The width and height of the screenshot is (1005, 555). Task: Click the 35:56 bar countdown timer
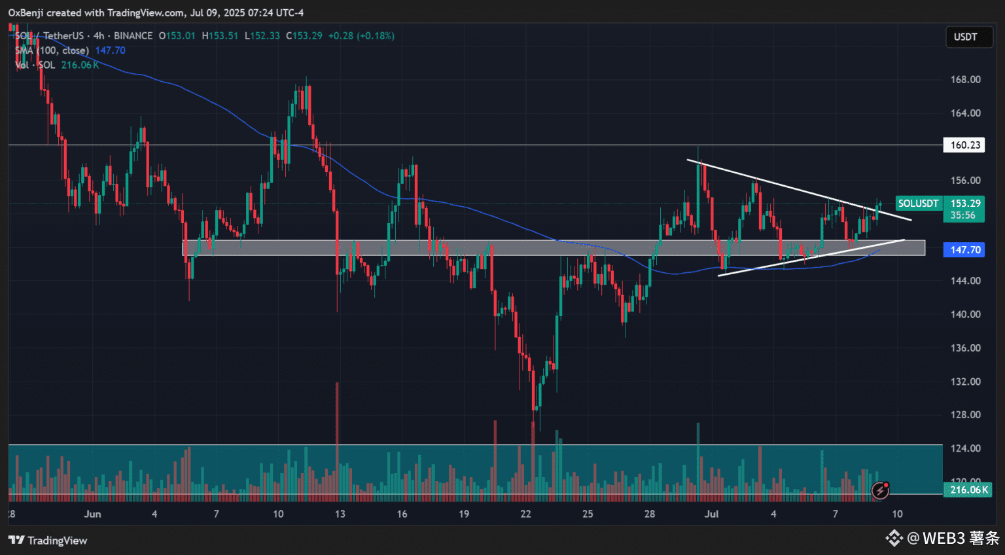tap(963, 215)
